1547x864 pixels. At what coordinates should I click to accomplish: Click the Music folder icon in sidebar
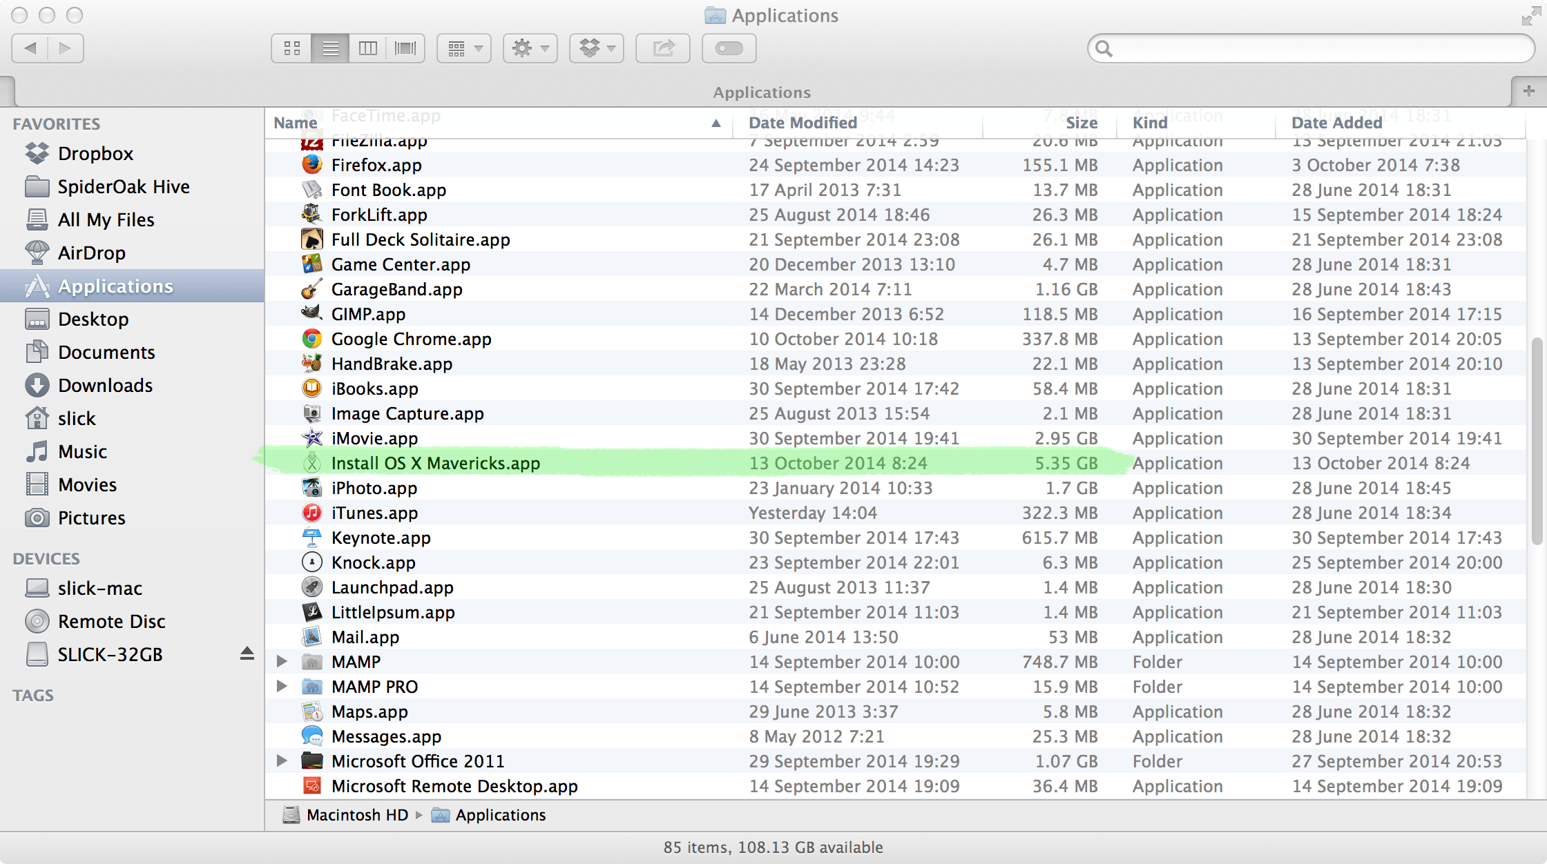tap(36, 451)
